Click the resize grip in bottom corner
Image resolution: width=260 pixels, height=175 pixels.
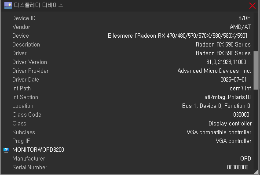[x=256, y=171]
